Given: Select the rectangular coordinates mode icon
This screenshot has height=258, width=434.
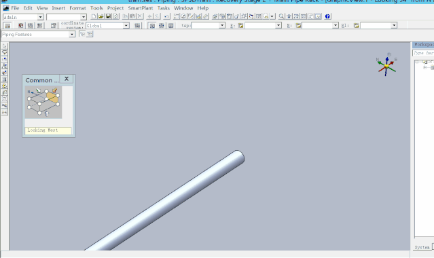Looking at the screenshot, I should (152, 26).
